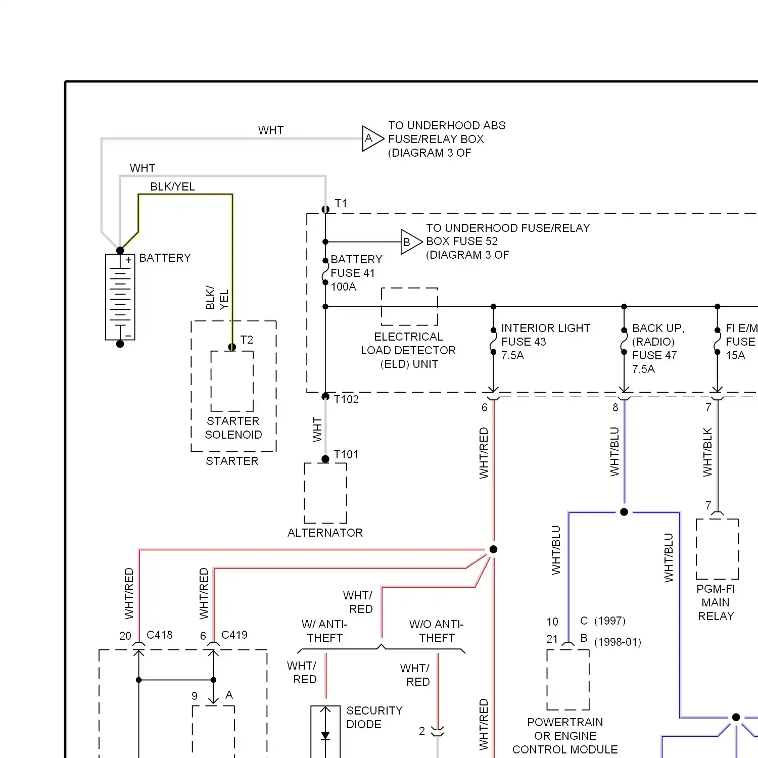Click the 'PGM-FI MAIN RELAY' label
The width and height of the screenshot is (758, 758).
716,602
